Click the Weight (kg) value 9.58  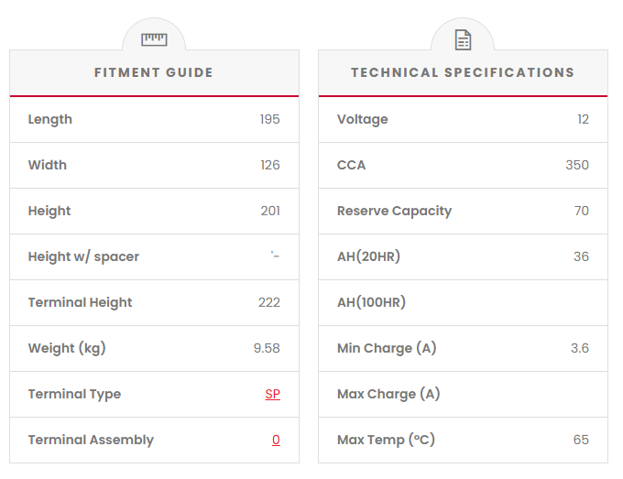tap(267, 348)
